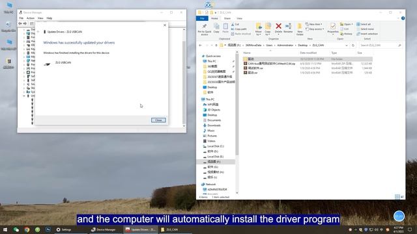Click the Properties ribbon icon
This screenshot has width=417, height=234.
point(333,28)
